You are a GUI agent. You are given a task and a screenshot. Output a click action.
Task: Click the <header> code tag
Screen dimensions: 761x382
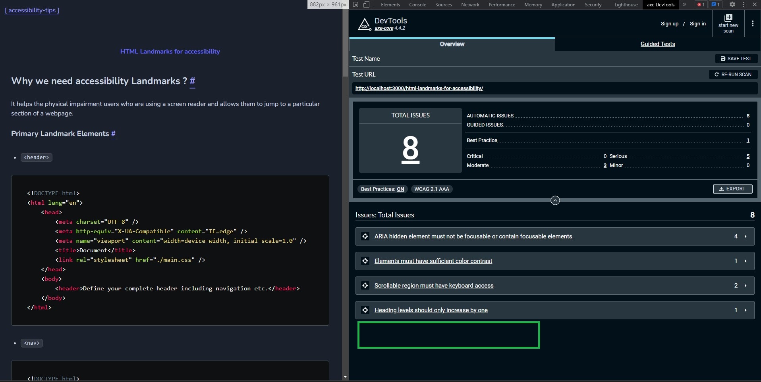(x=37, y=157)
